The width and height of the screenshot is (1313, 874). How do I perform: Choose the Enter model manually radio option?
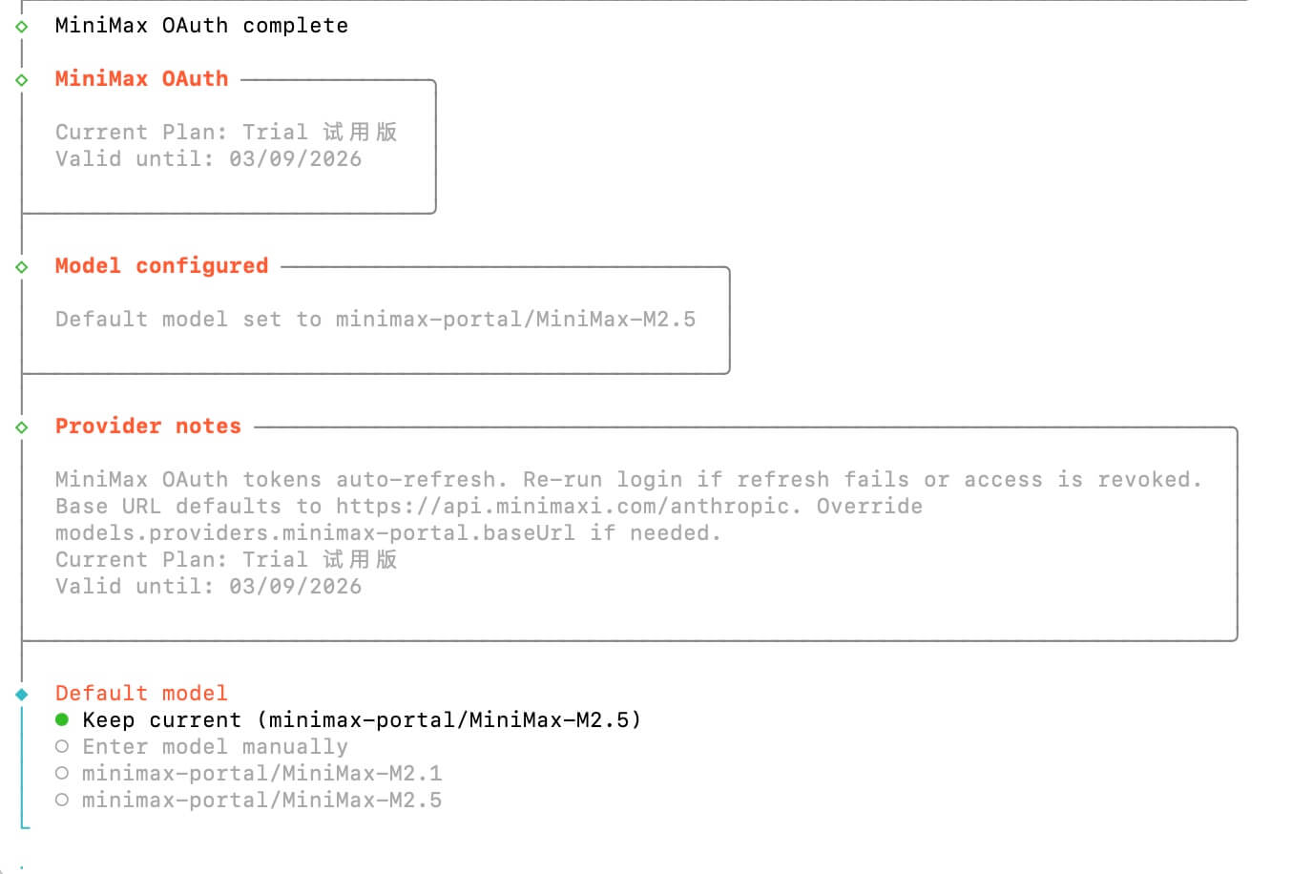click(x=62, y=747)
